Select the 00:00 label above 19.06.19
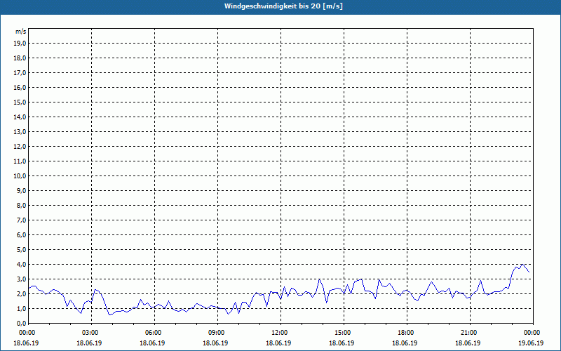Image resolution: width=561 pixels, height=351 pixels. (x=532, y=333)
